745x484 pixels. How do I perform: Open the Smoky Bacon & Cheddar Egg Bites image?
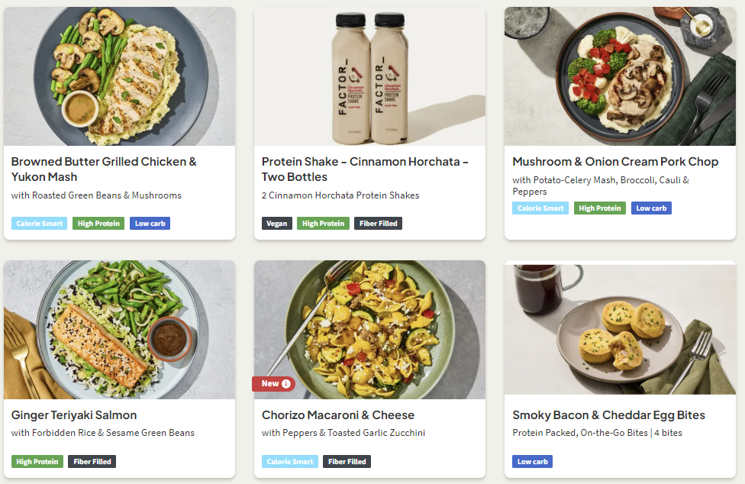click(620, 330)
